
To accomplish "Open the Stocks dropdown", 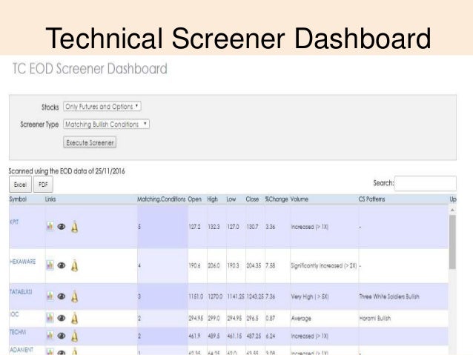I will [102, 107].
